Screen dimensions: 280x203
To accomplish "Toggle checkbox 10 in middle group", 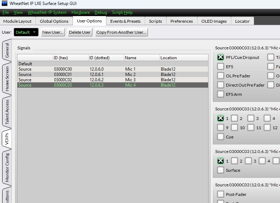I will (234, 128).
